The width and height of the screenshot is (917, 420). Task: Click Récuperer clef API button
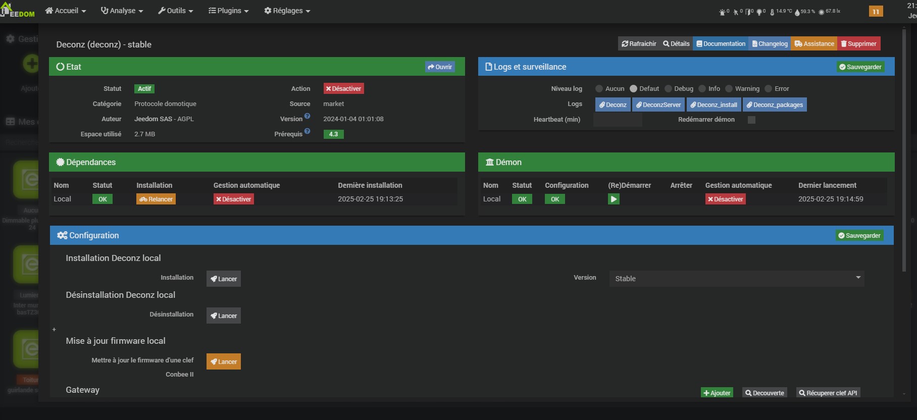pyautogui.click(x=828, y=393)
